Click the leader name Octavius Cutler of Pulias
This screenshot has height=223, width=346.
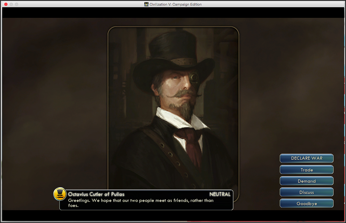(96, 194)
